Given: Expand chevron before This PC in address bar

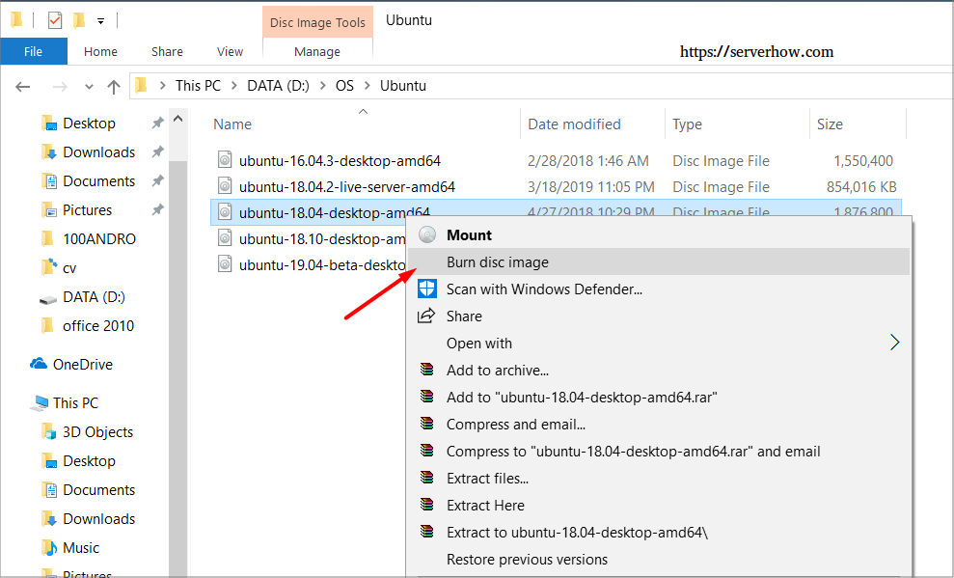Looking at the screenshot, I should [x=162, y=86].
